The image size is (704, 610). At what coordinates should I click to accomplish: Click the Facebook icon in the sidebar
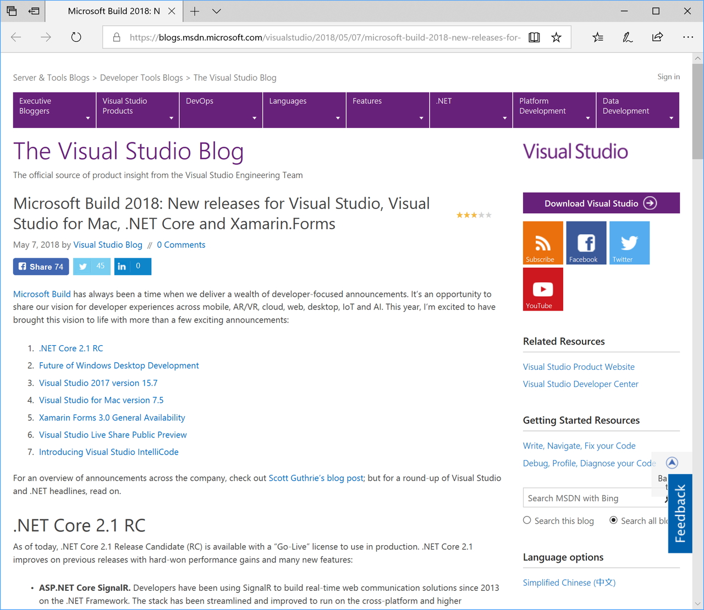click(x=585, y=242)
